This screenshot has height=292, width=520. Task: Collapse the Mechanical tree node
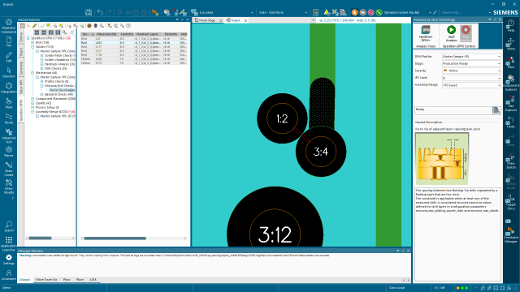[x=32, y=73]
